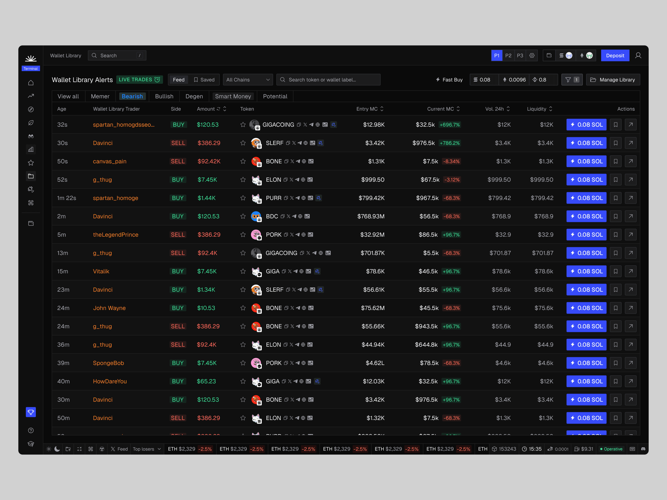
Task: Open the binoculars icon in sidebar
Action: pos(31,136)
